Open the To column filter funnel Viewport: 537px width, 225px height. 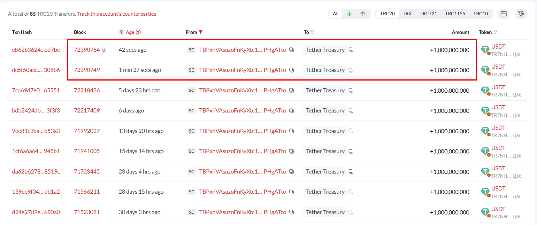tap(312, 32)
